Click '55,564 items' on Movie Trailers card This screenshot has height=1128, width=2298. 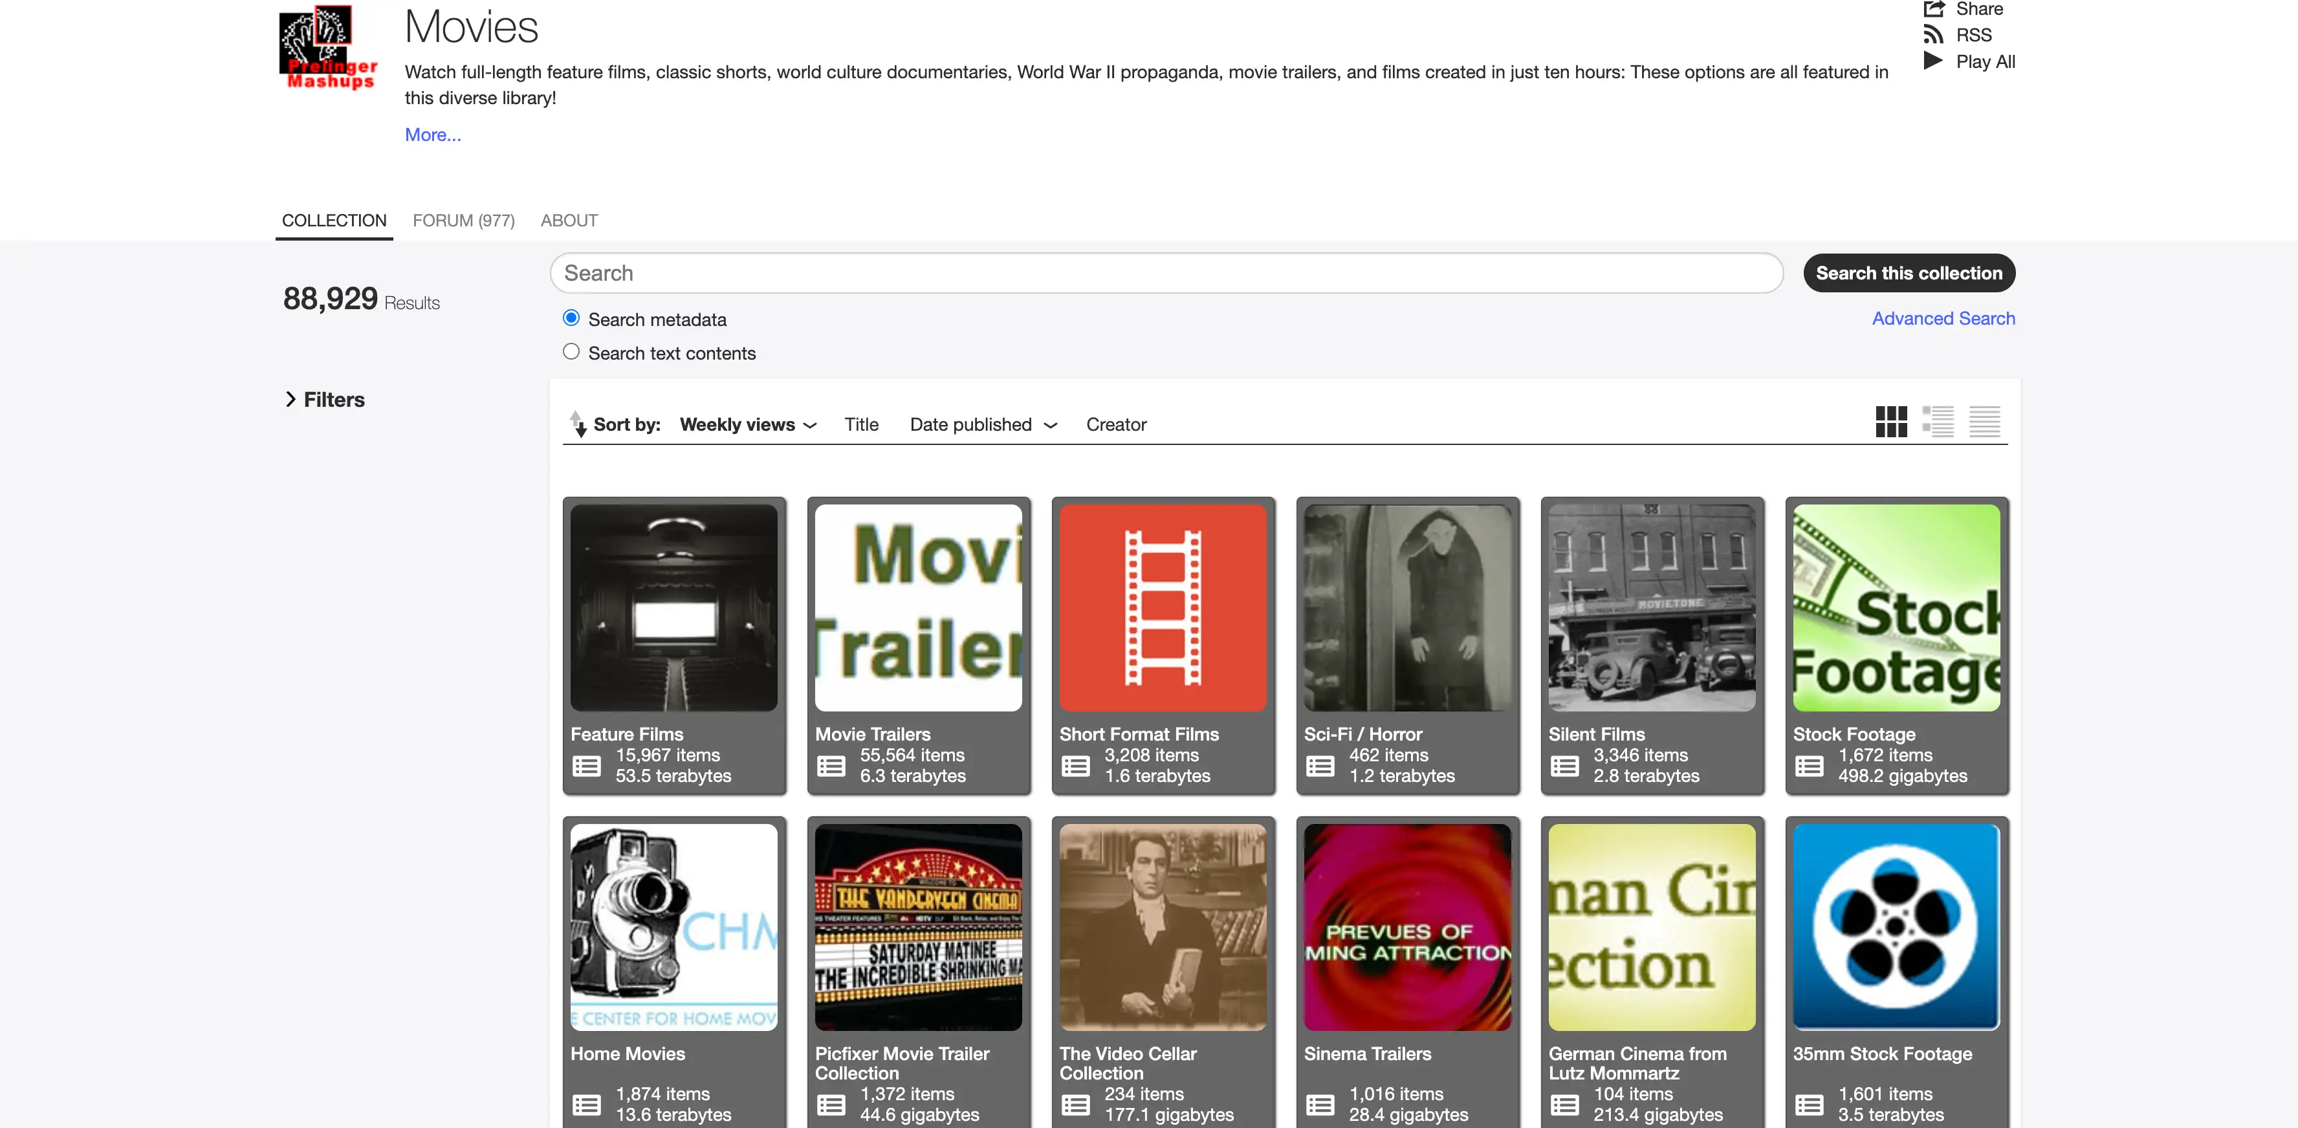(912, 755)
